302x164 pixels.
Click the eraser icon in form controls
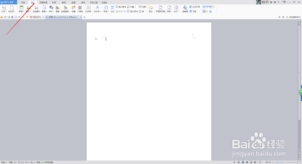207,11
